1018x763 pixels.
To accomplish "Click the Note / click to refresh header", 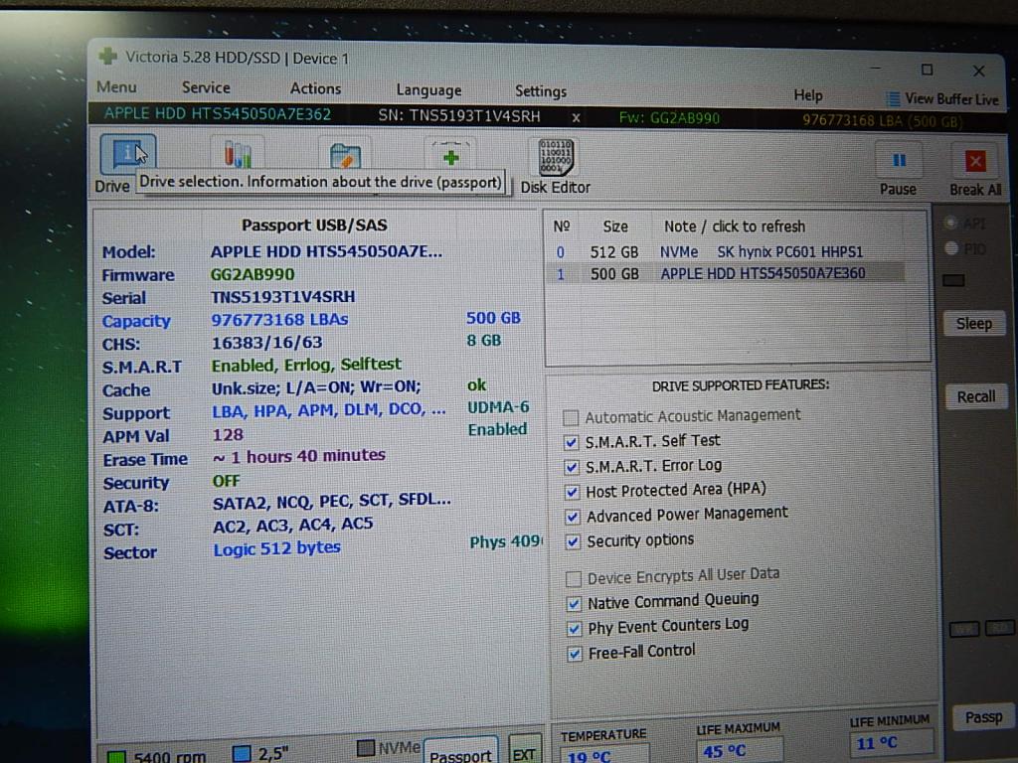I will [x=735, y=227].
